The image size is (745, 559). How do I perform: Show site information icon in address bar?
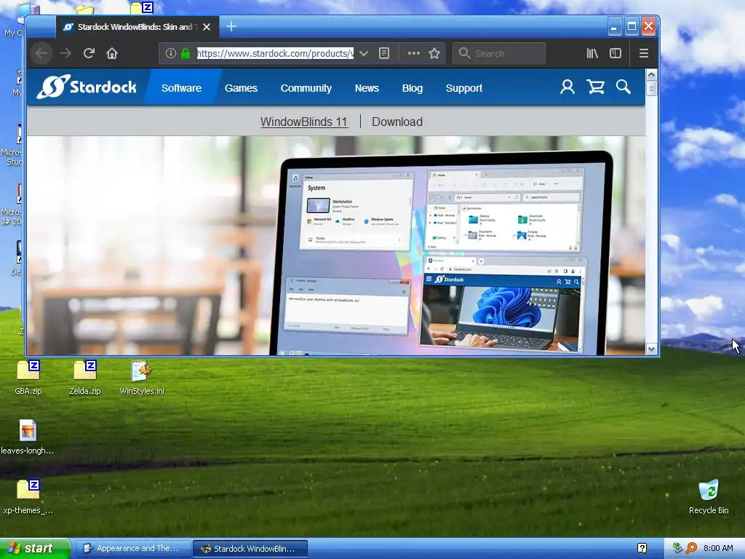click(170, 53)
